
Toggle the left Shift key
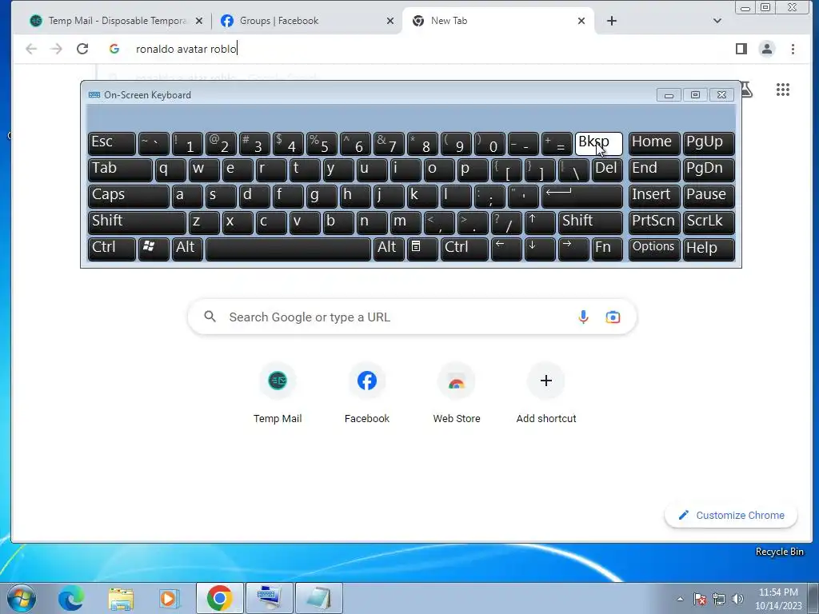[137, 223]
